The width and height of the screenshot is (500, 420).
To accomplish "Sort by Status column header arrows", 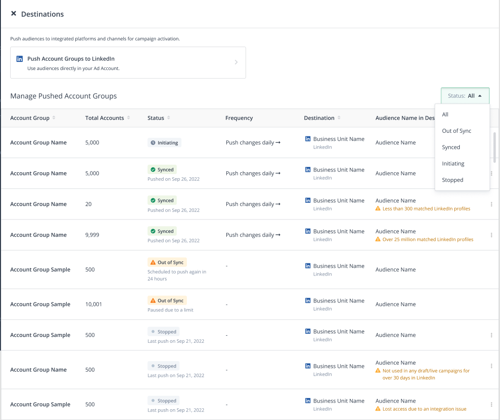I will [168, 118].
